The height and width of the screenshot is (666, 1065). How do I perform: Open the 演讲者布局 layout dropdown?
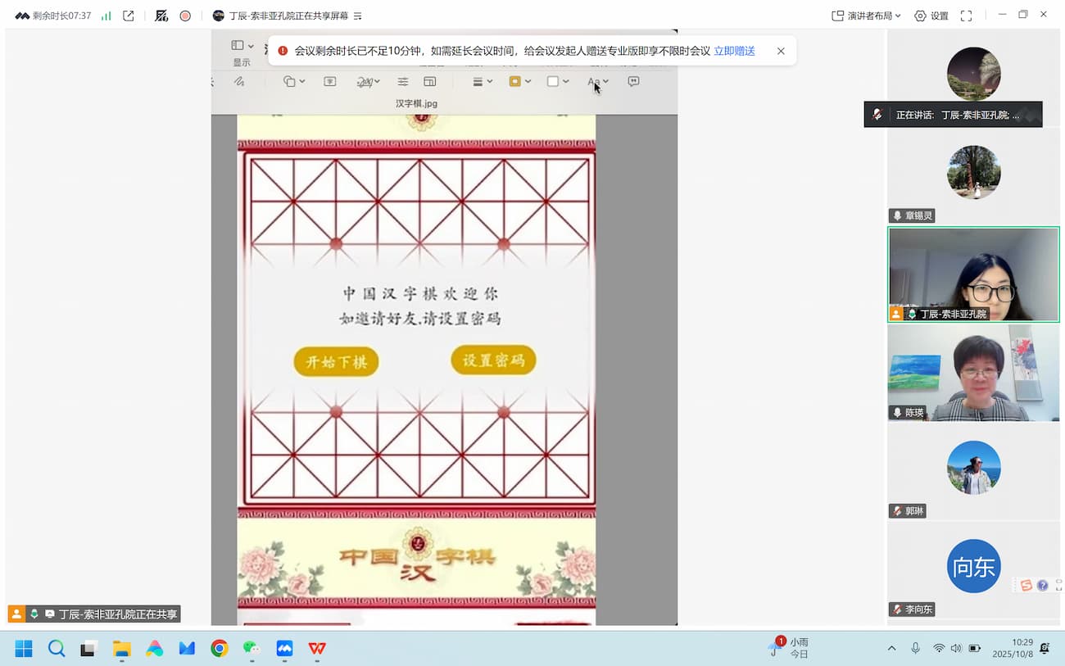866,15
